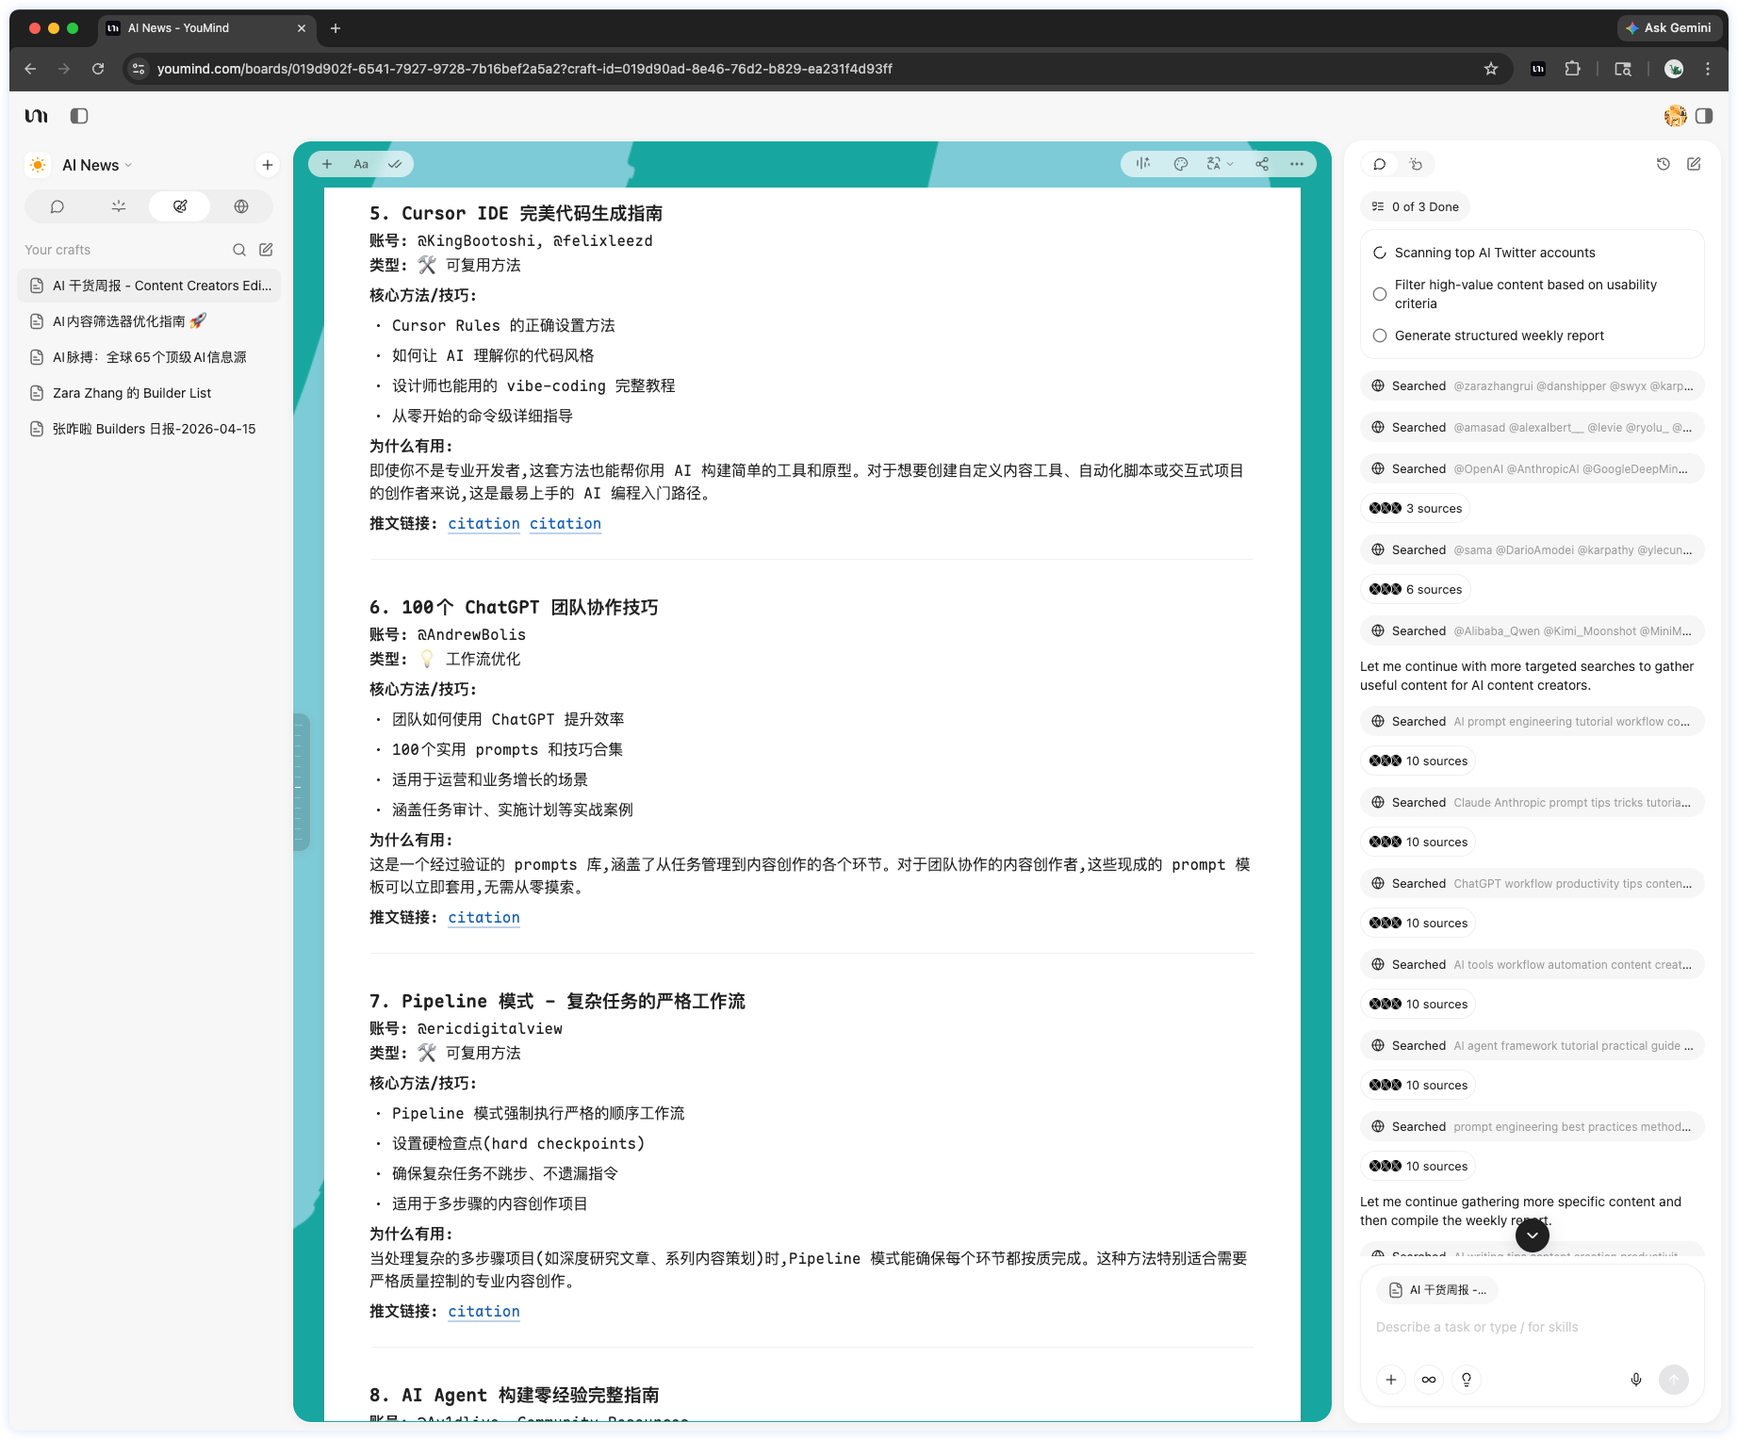Search crafts with the magnifier icon

pyautogui.click(x=239, y=250)
